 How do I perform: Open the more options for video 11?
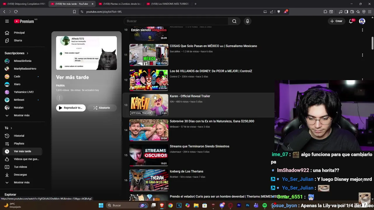click(x=362, y=55)
